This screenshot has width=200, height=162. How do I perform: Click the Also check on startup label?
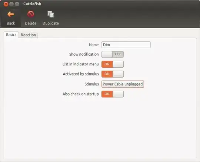[x=81, y=94]
